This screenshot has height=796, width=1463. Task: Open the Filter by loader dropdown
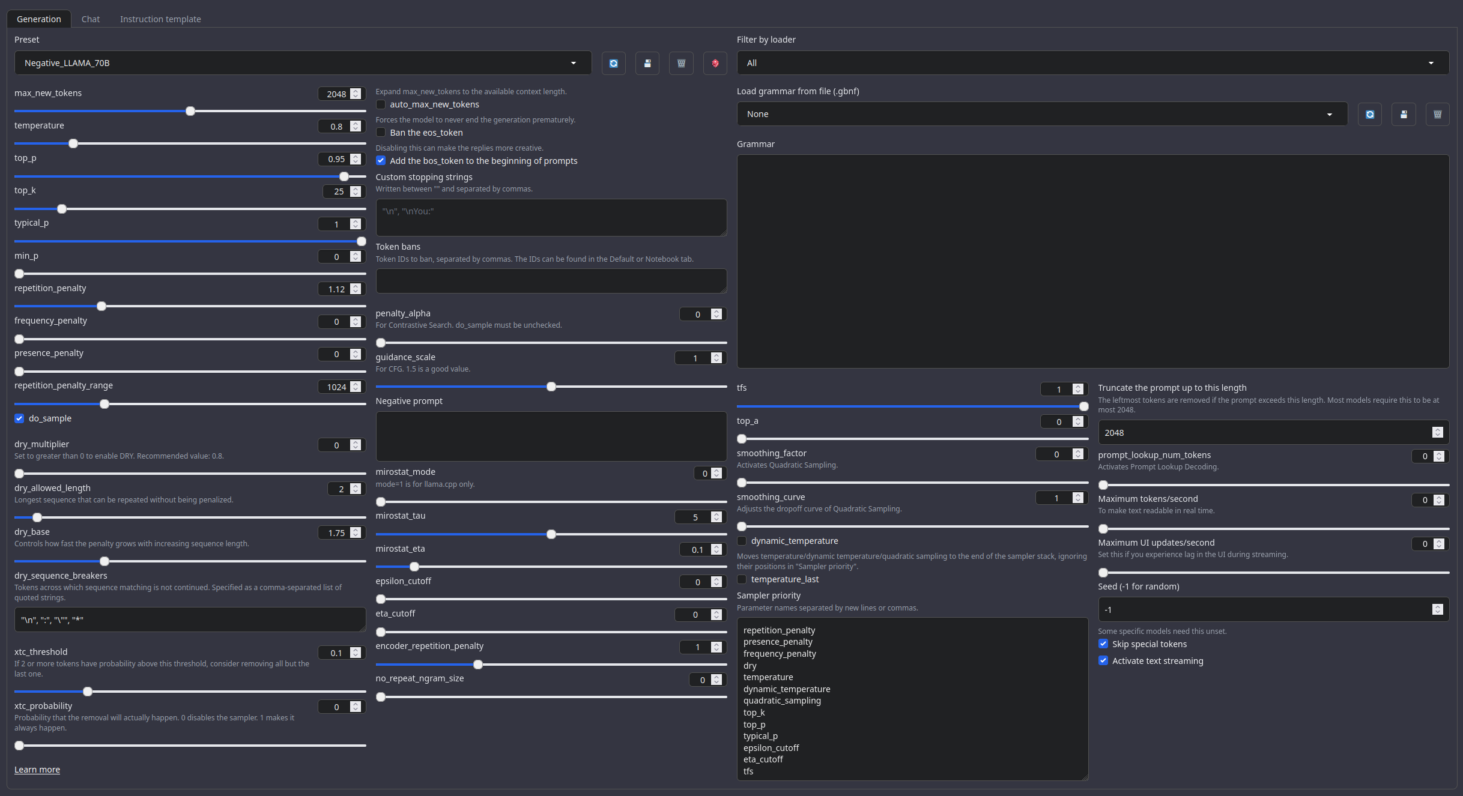[x=1089, y=62]
